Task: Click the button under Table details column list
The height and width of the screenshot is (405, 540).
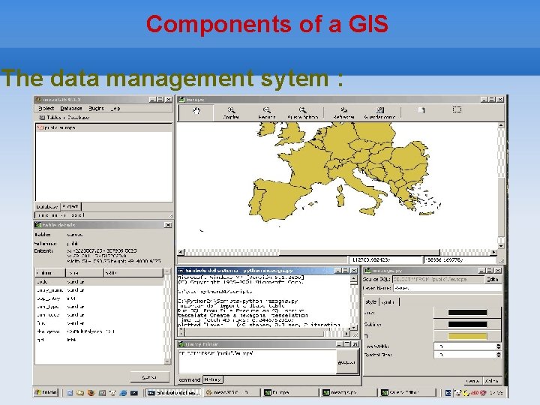Action: pyautogui.click(x=149, y=377)
